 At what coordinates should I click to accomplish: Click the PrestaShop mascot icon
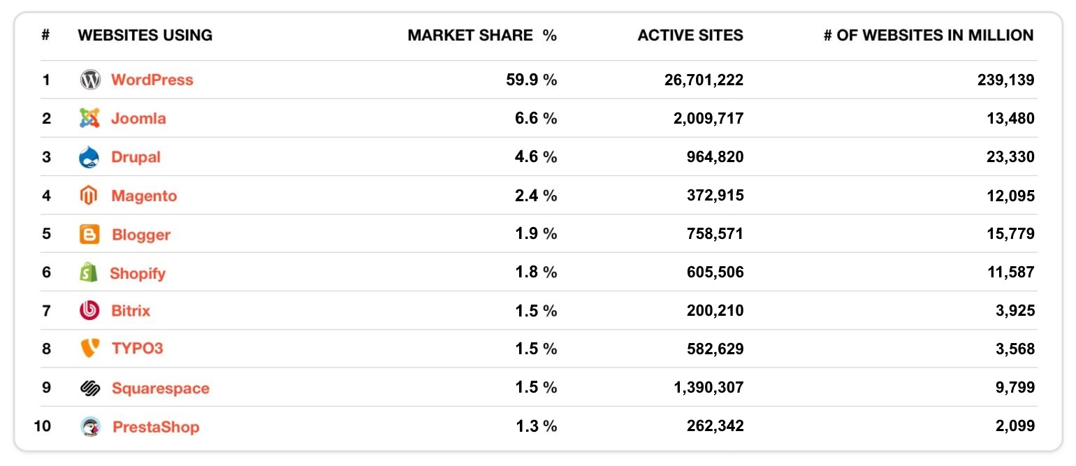coord(91,426)
